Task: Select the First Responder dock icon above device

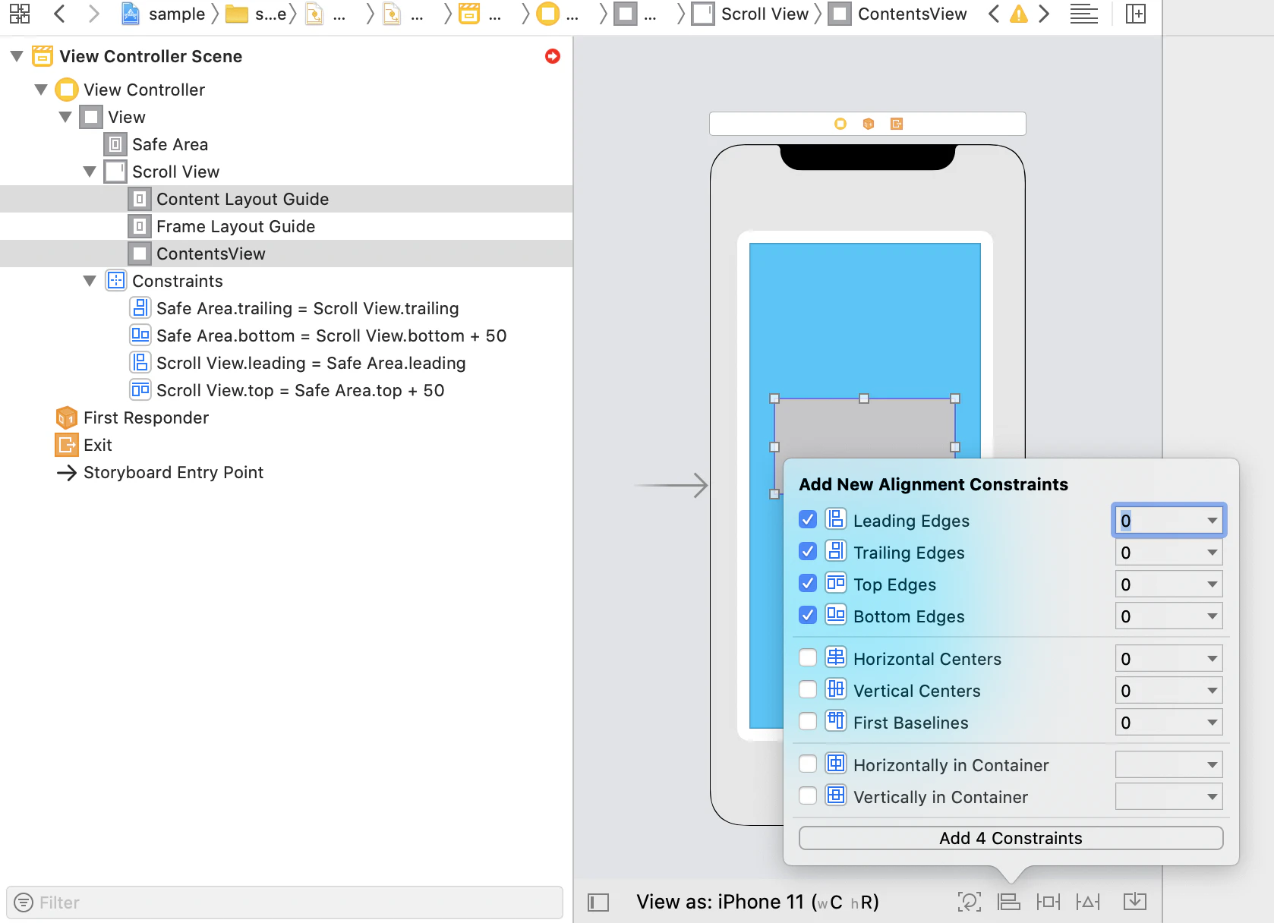Action: (x=869, y=124)
